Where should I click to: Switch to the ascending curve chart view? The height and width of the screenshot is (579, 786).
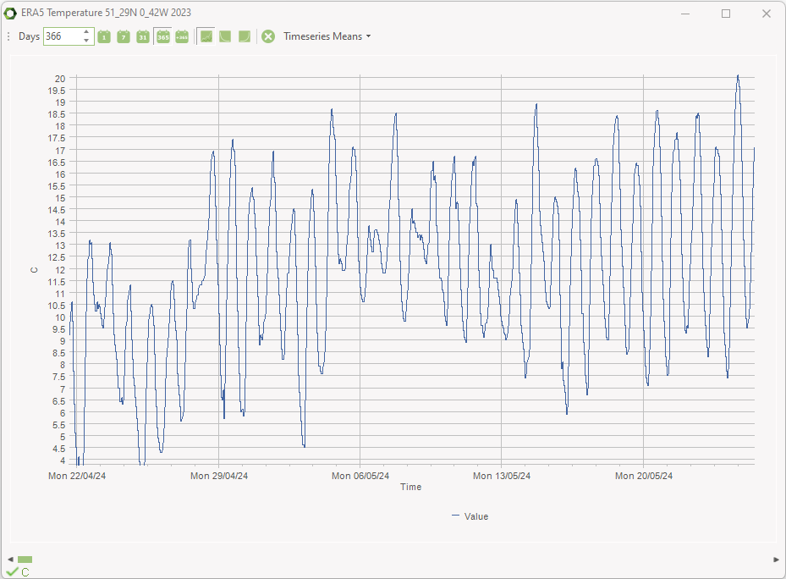(x=245, y=36)
